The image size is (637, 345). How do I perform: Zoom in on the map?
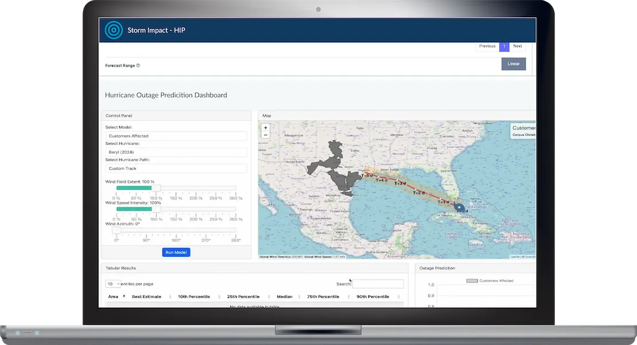tap(265, 128)
